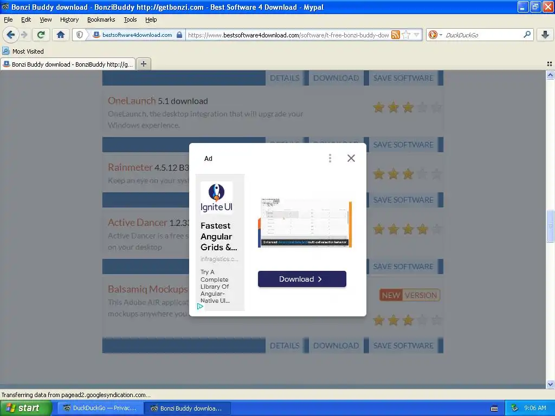
Task: Click DOWNLOAD below Balsamiq Mockups
Action: click(336, 346)
